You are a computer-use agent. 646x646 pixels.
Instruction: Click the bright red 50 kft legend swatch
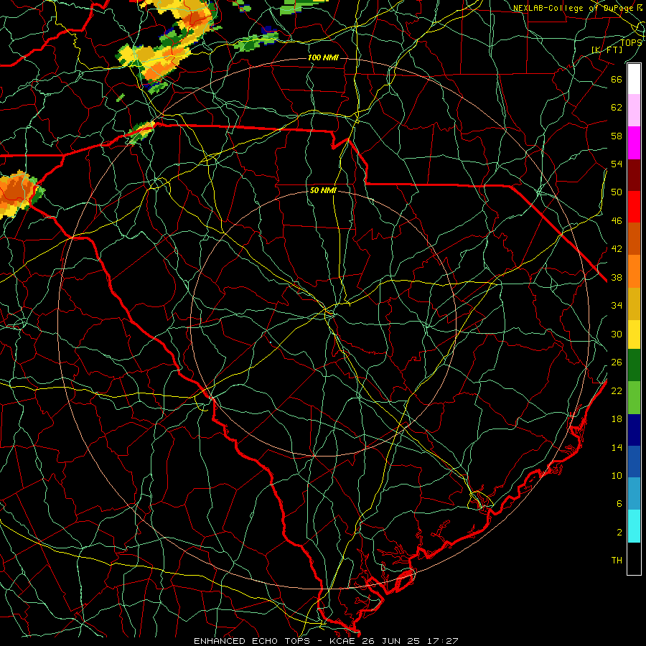click(x=634, y=207)
